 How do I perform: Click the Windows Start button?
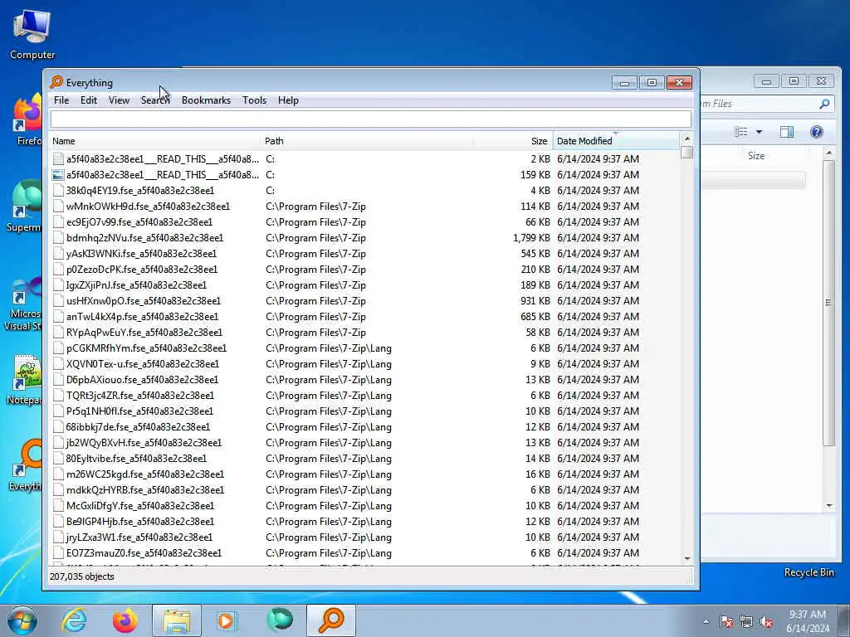coord(22,620)
